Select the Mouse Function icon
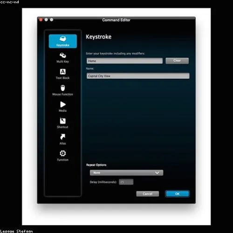Viewport: 233px width, 233px height. (x=63, y=88)
